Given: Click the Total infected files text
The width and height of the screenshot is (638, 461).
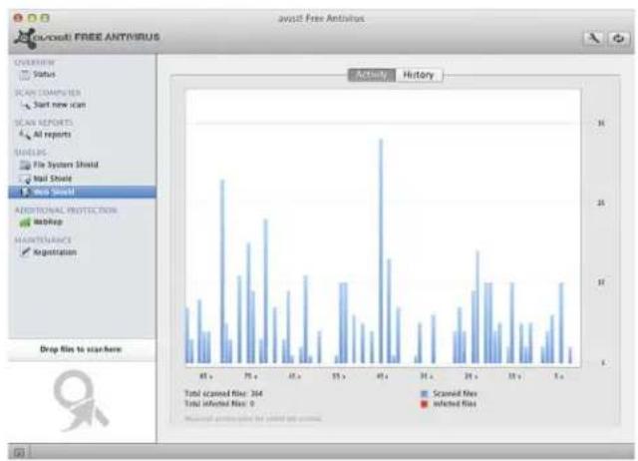Looking at the screenshot, I should (x=219, y=404).
